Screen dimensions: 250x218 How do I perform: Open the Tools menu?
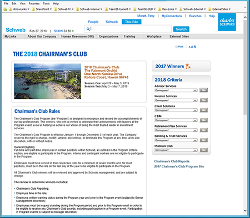point(46,3)
